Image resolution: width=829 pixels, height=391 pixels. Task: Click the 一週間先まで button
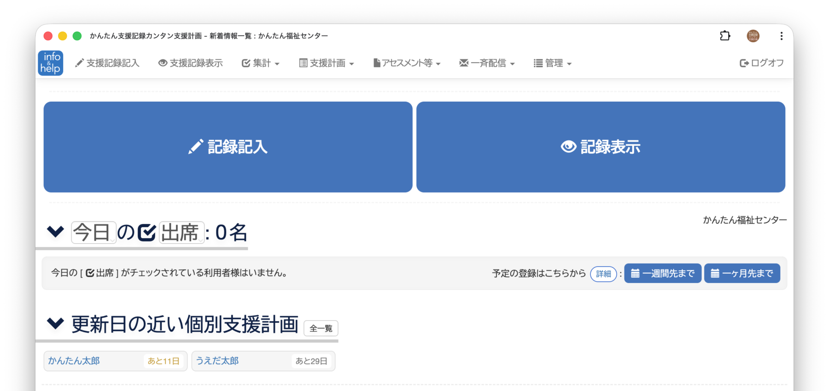click(x=663, y=273)
